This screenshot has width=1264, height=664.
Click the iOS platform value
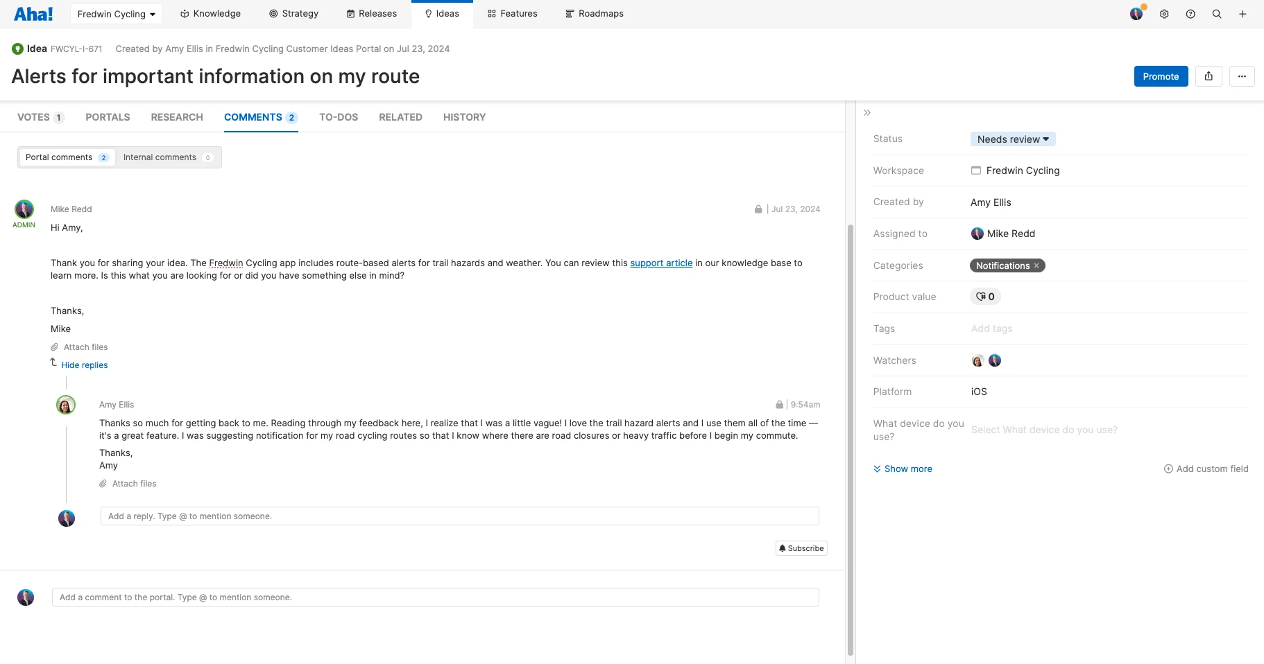pyautogui.click(x=979, y=392)
